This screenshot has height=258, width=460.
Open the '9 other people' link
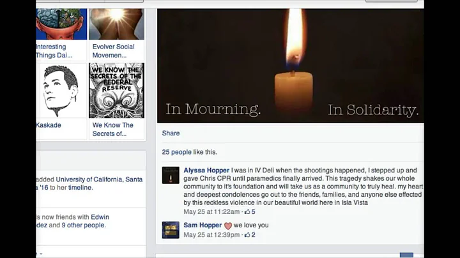click(x=83, y=225)
